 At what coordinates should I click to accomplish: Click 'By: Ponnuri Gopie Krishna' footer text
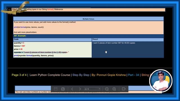pyautogui.click(x=109, y=75)
